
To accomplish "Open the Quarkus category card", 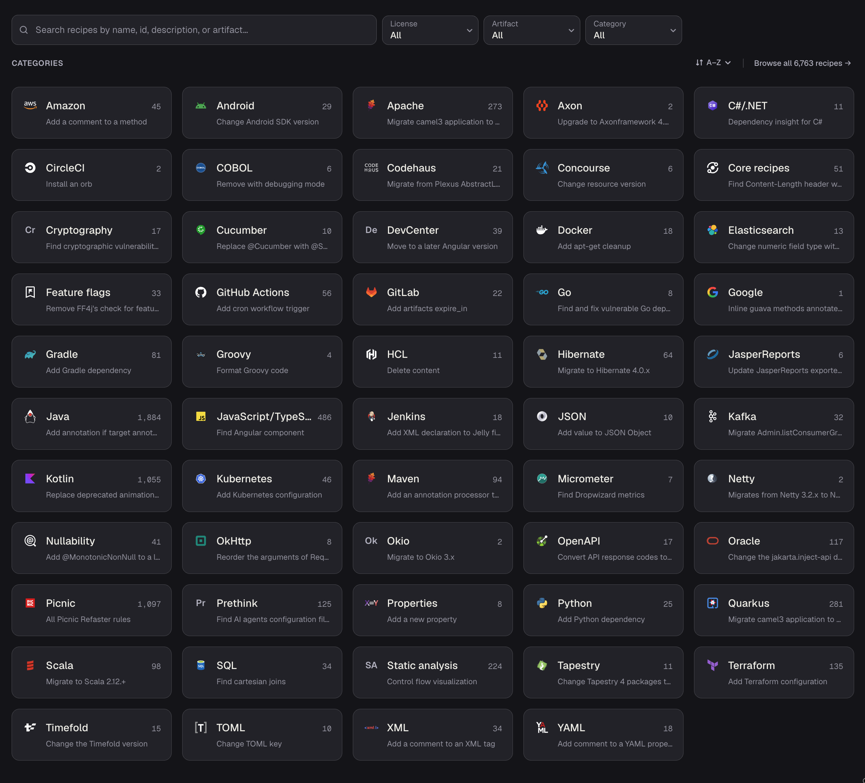I will 774,610.
